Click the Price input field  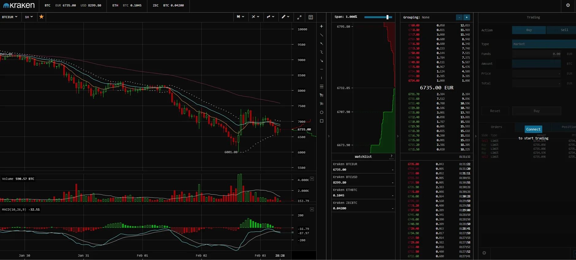(x=536, y=74)
